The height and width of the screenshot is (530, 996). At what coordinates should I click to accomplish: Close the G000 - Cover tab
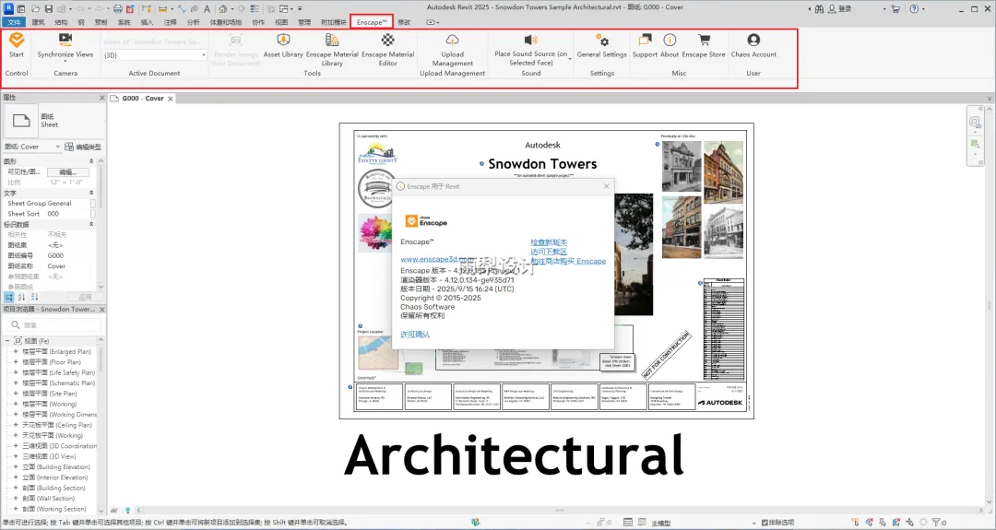point(171,99)
